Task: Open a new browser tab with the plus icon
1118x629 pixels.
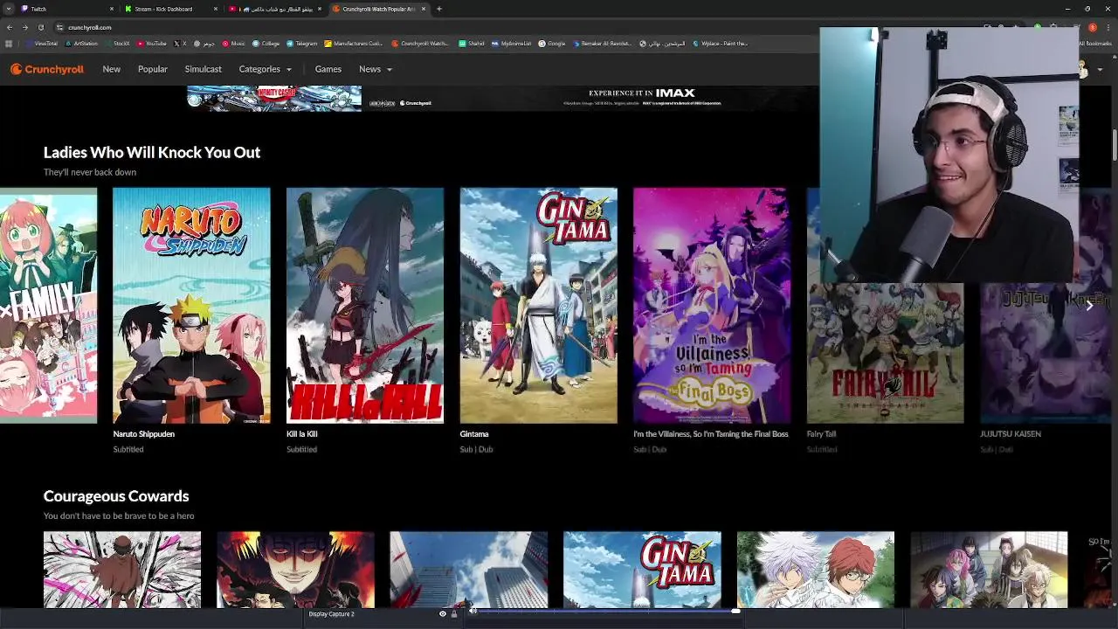Action: 438,9
